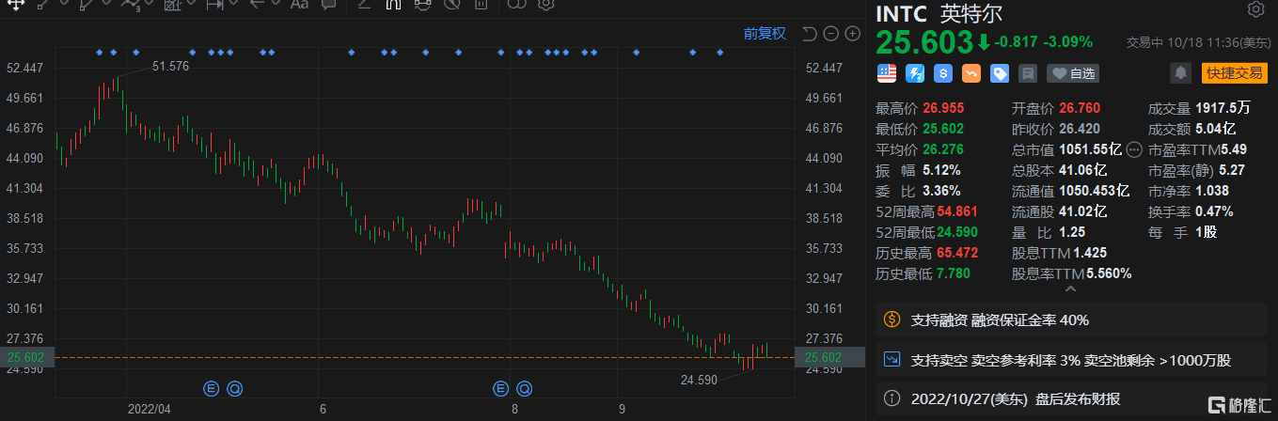Click the 最高价 value 26.955
The image size is (1278, 421).
click(945, 108)
